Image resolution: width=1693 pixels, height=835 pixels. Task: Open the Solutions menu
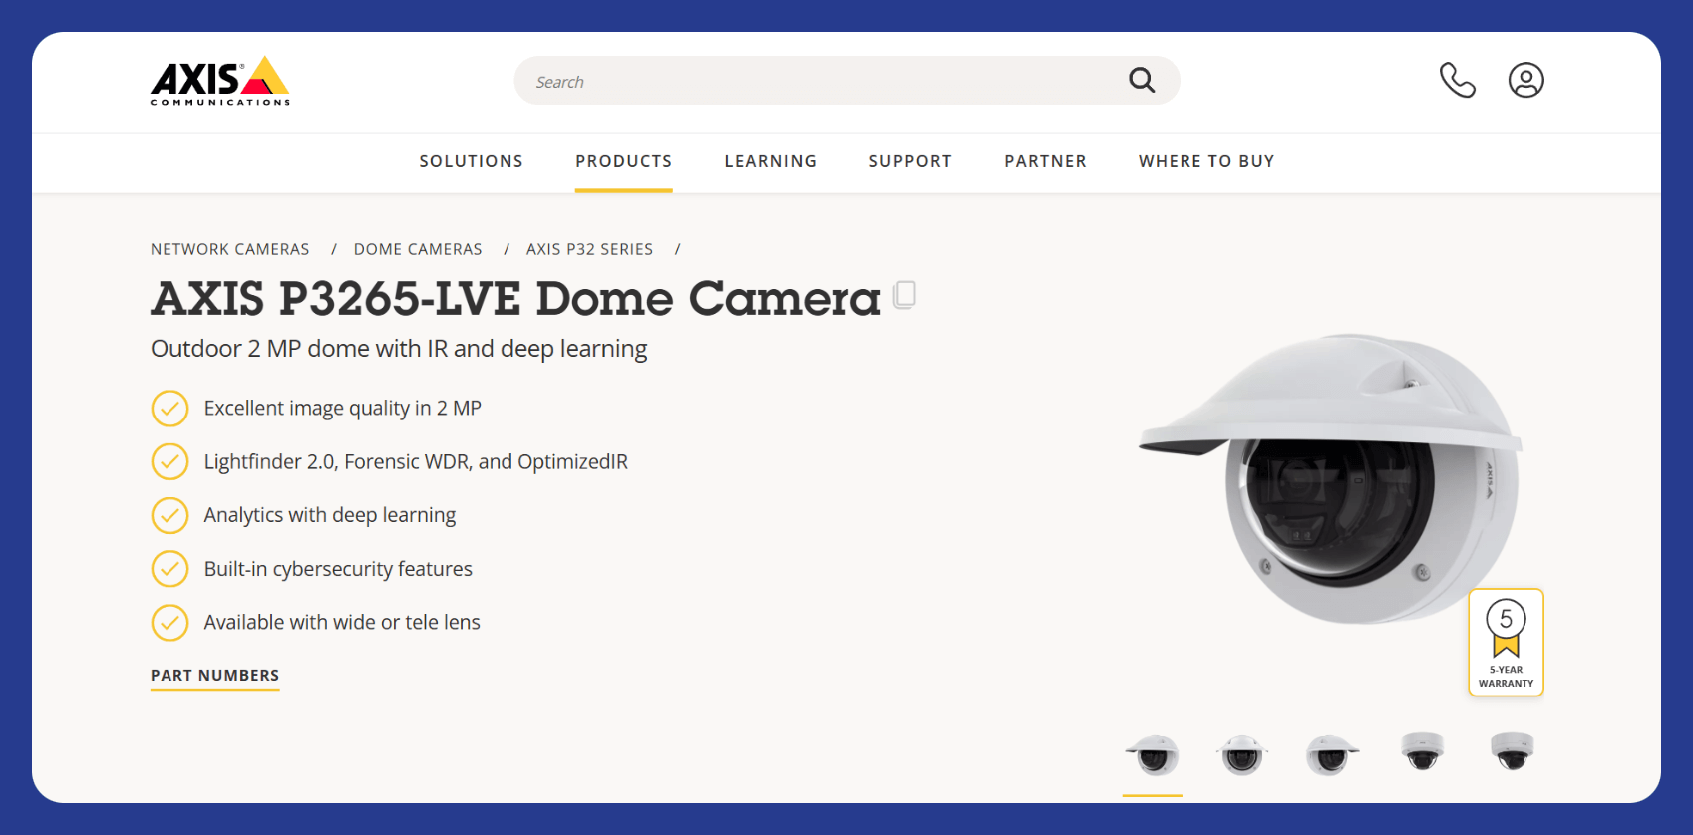click(x=471, y=161)
